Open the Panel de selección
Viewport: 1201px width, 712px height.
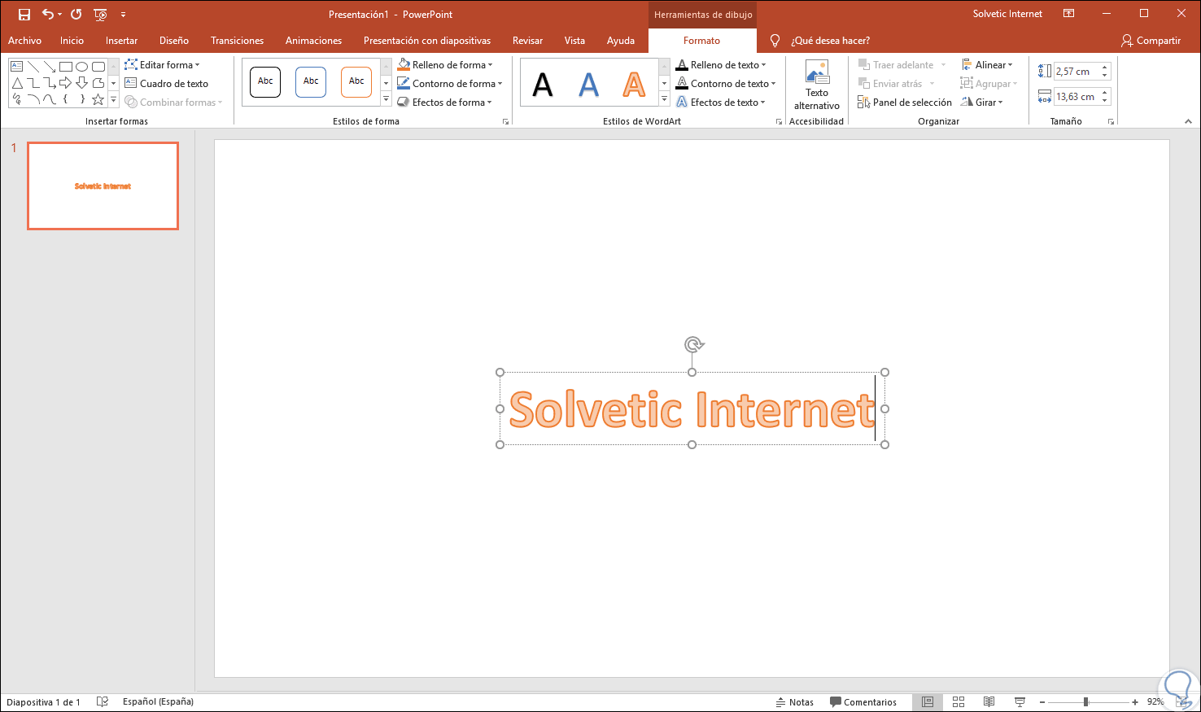click(905, 103)
